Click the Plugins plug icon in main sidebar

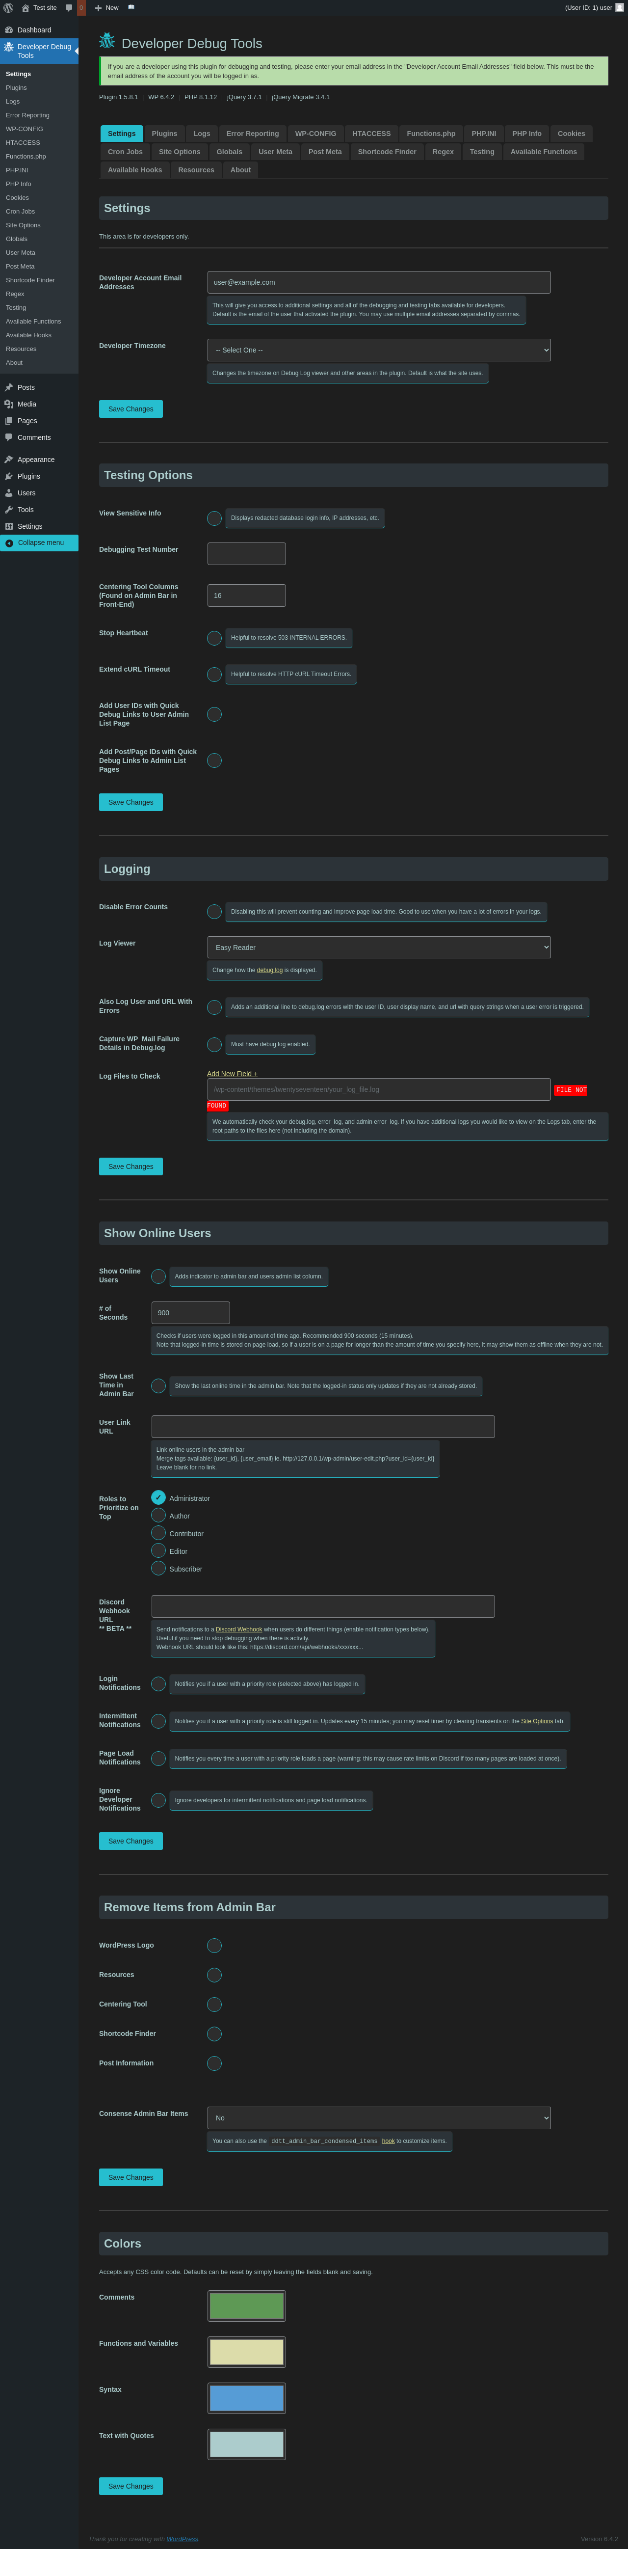coord(9,476)
